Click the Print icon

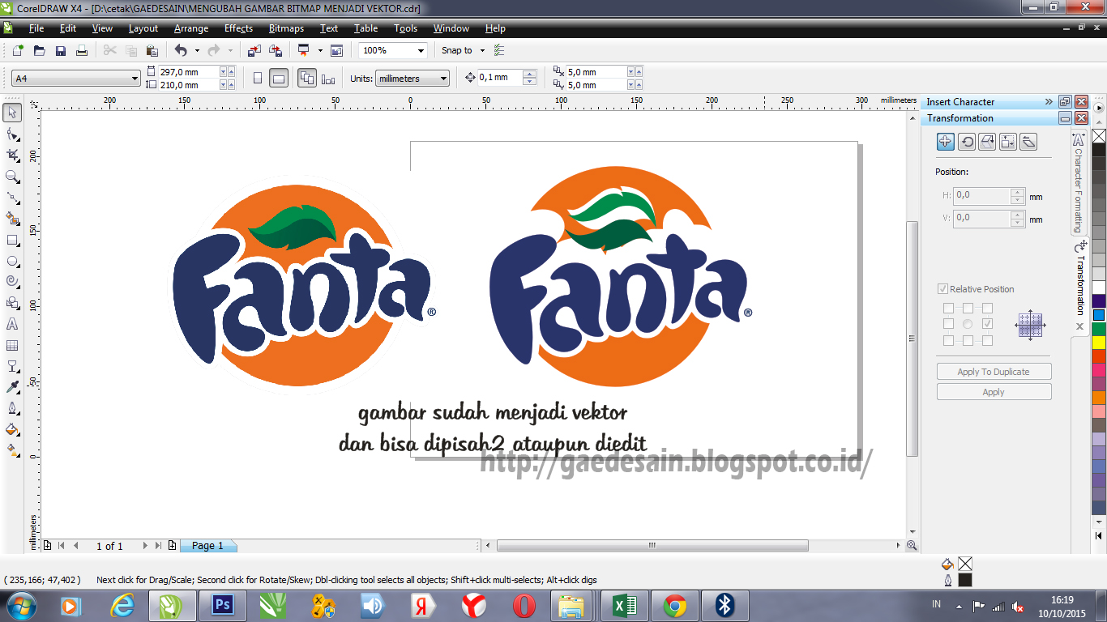pos(81,50)
